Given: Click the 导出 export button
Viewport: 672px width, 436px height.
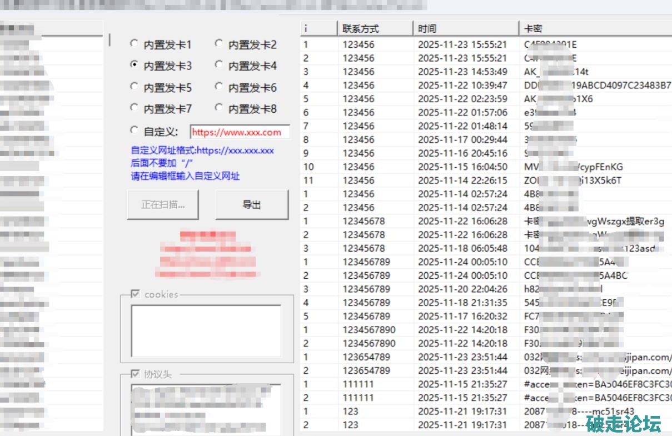Looking at the screenshot, I should click(x=252, y=204).
